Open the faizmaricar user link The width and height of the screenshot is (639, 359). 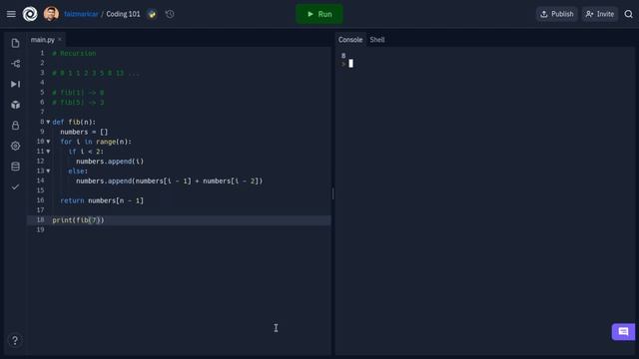pos(81,14)
